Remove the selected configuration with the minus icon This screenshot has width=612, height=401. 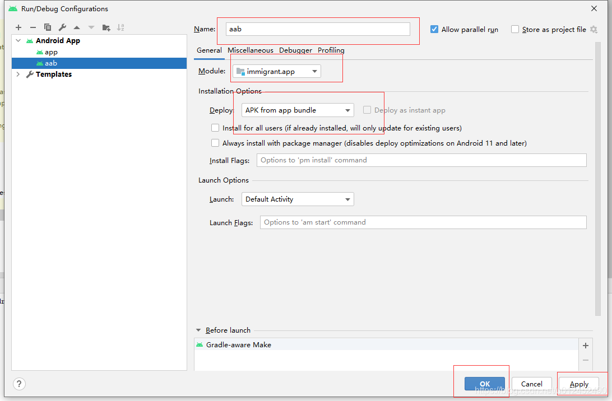pyautogui.click(x=33, y=27)
